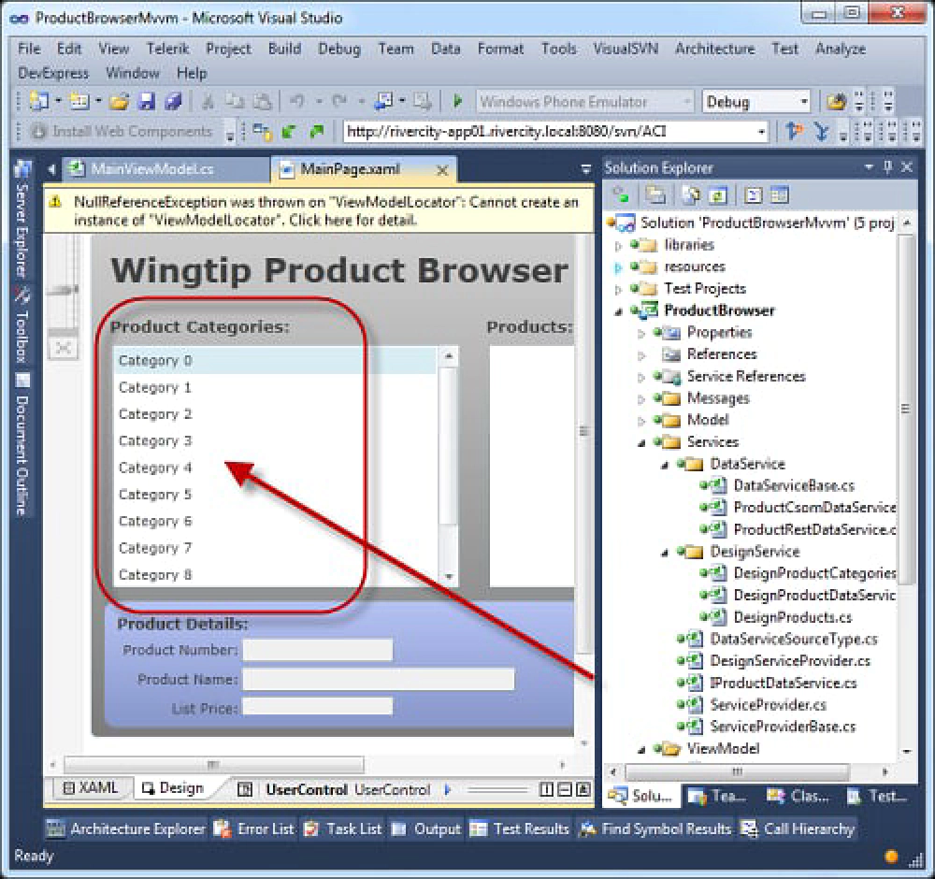Screen dimensions: 935x879
Task: Open the Debug configuration dropdown
Action: (804, 101)
